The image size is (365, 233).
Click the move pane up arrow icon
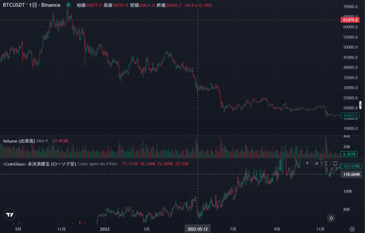click(x=307, y=164)
